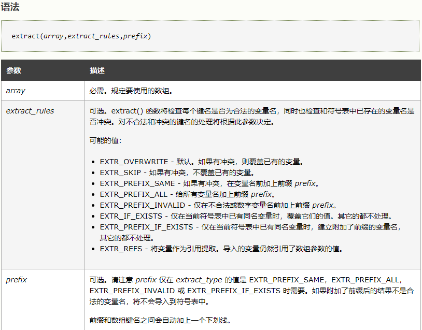Select the array parameter cell
422x330 pixels.
[x=43, y=91]
